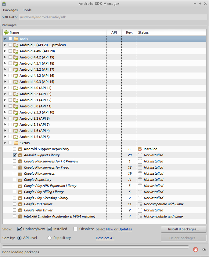Viewport: 209px width, 257px height.
Task: Select the Repository sort radio button
Action: [49, 238]
